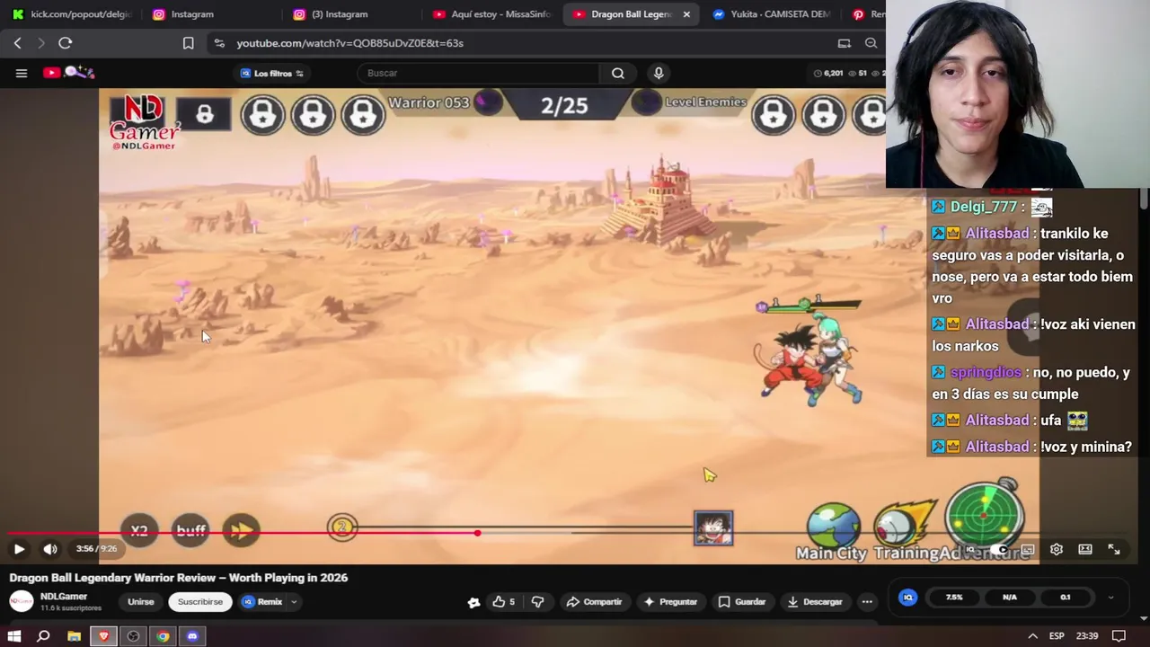Save video with Guardar
Screen dimensions: 1150x647
(742, 602)
